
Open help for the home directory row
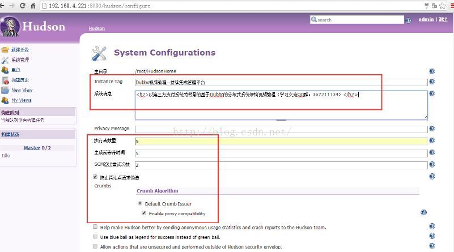(x=432, y=71)
